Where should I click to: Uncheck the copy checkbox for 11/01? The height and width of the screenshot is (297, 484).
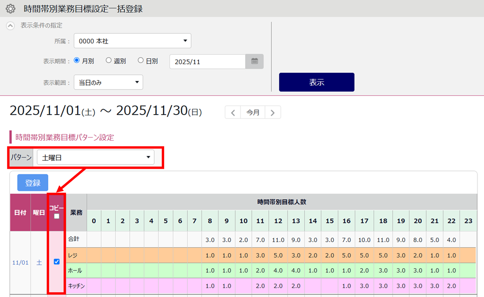click(57, 262)
